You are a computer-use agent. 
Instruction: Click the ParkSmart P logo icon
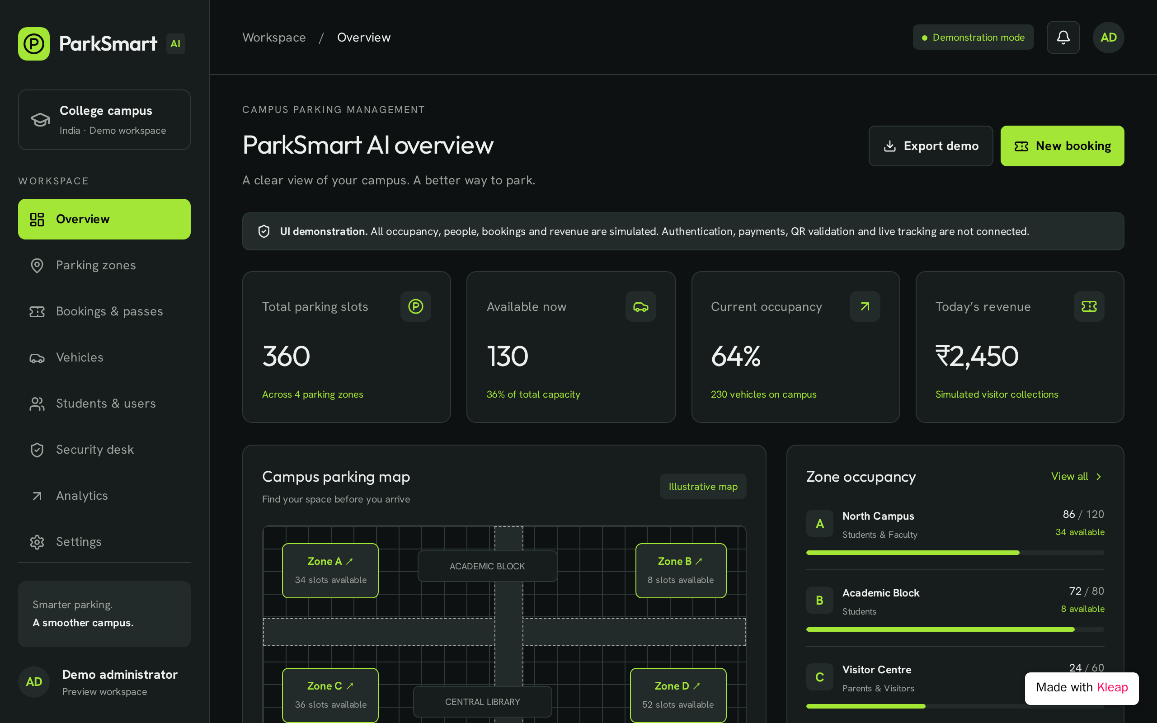pyautogui.click(x=33, y=43)
